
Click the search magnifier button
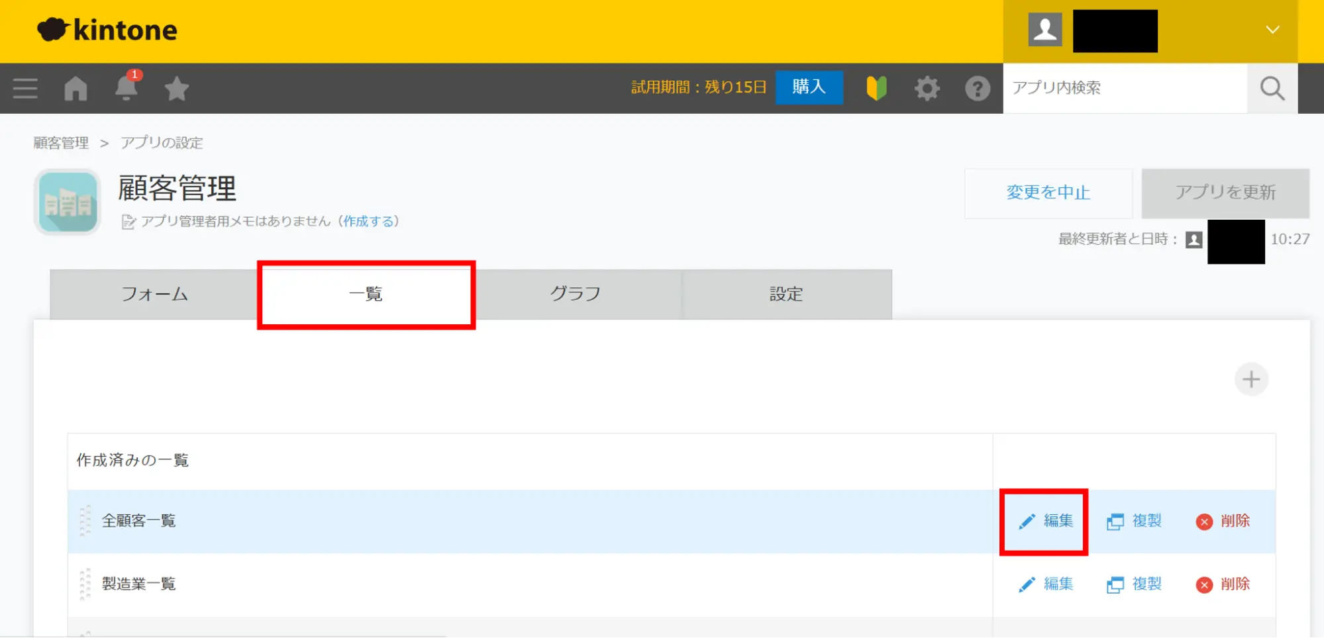(x=1272, y=88)
